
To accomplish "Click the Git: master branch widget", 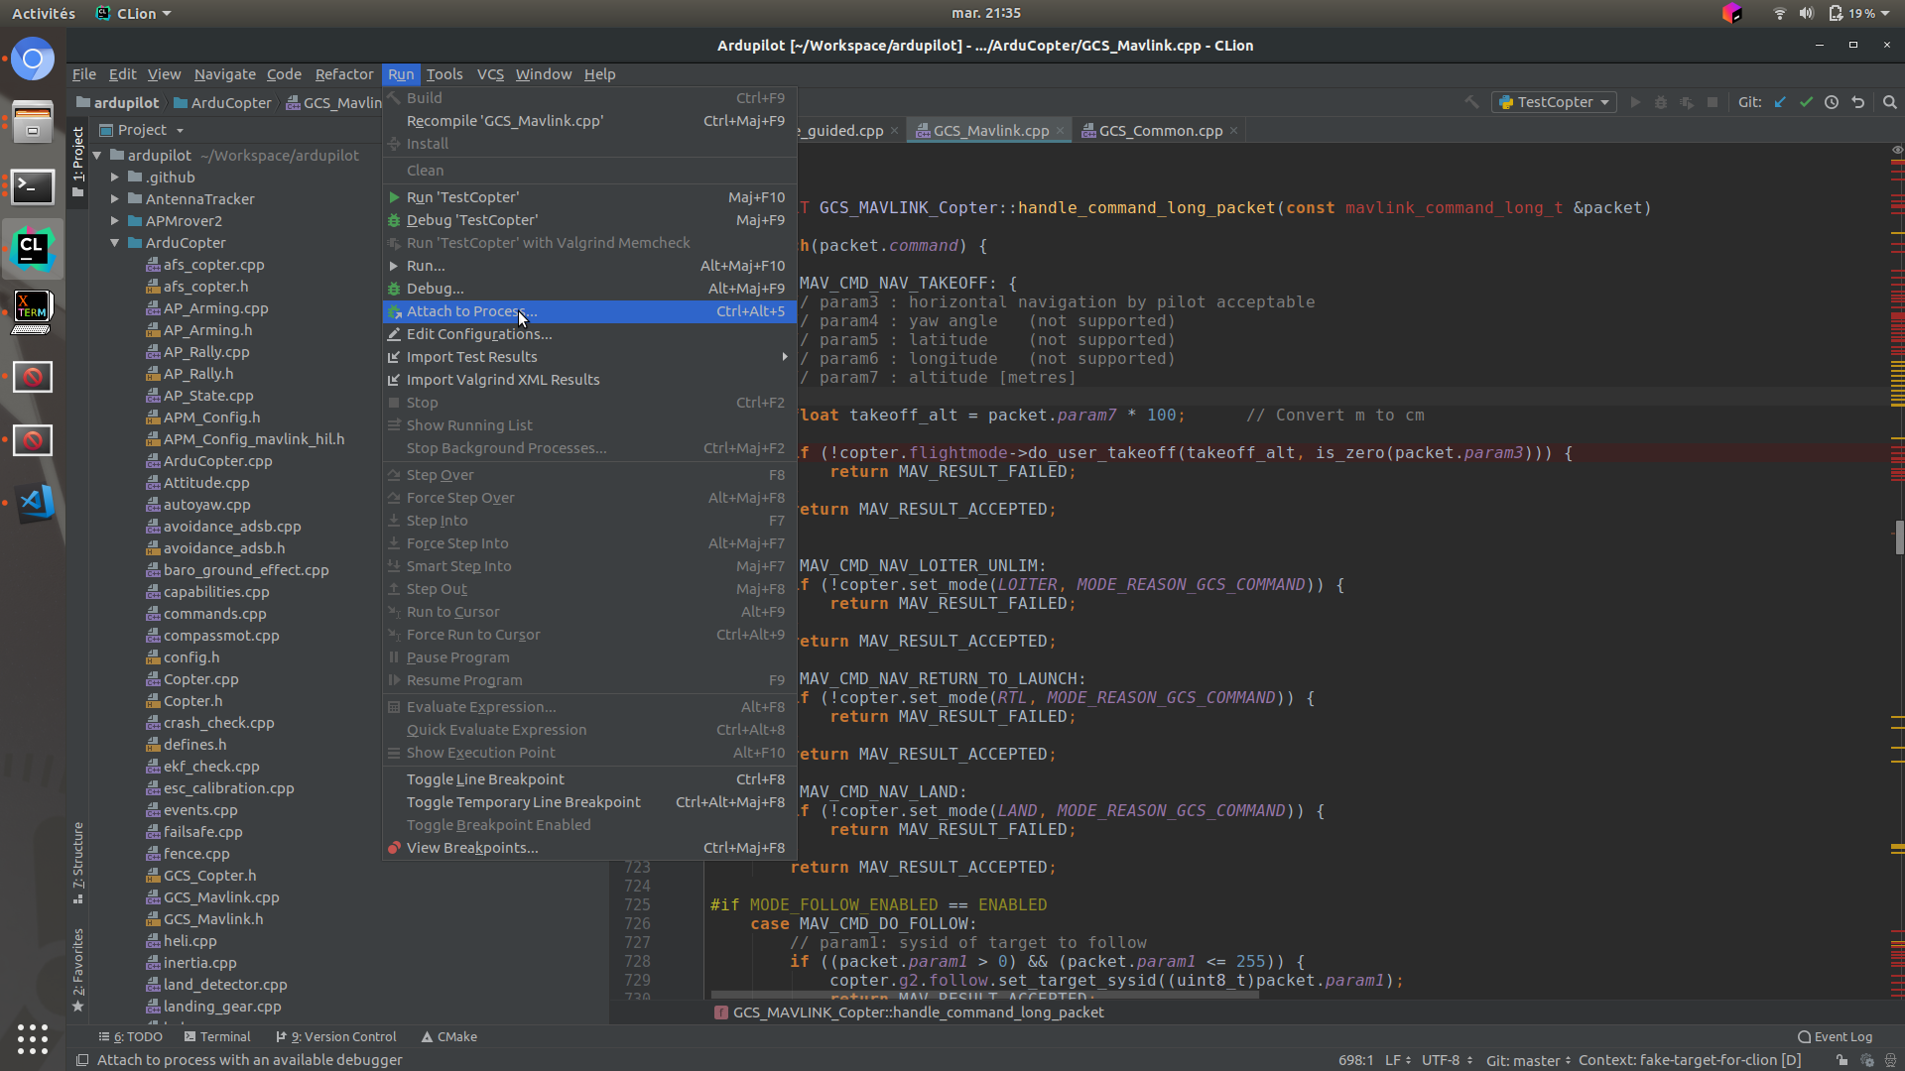I will 1526,1060.
